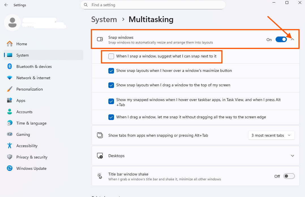Open Accessibility figure icon
305x197 pixels.
pos(10,146)
